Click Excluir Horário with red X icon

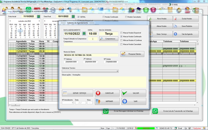point(186,19)
